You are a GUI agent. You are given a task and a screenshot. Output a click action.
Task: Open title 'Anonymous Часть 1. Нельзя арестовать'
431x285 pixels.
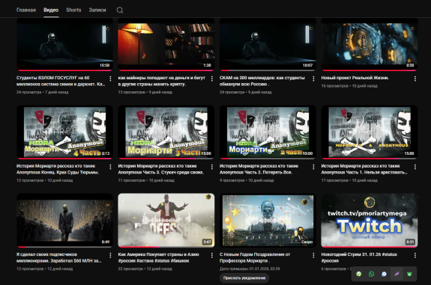[364, 169]
